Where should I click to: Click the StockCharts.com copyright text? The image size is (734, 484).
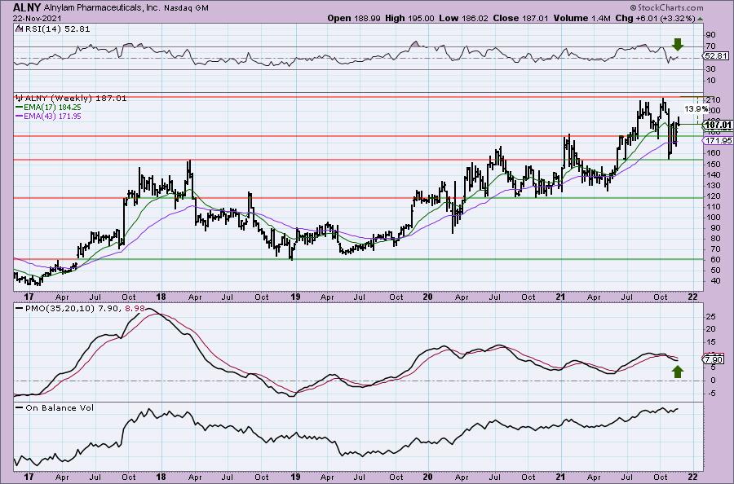[x=666, y=7]
